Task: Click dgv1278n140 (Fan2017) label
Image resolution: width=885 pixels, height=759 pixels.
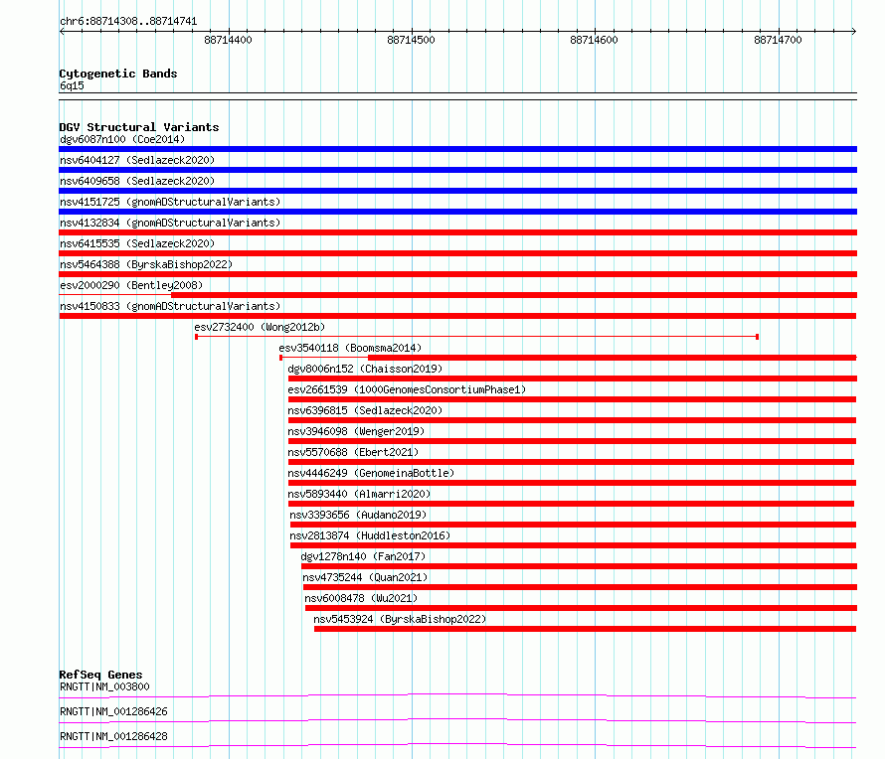Action: [x=363, y=556]
